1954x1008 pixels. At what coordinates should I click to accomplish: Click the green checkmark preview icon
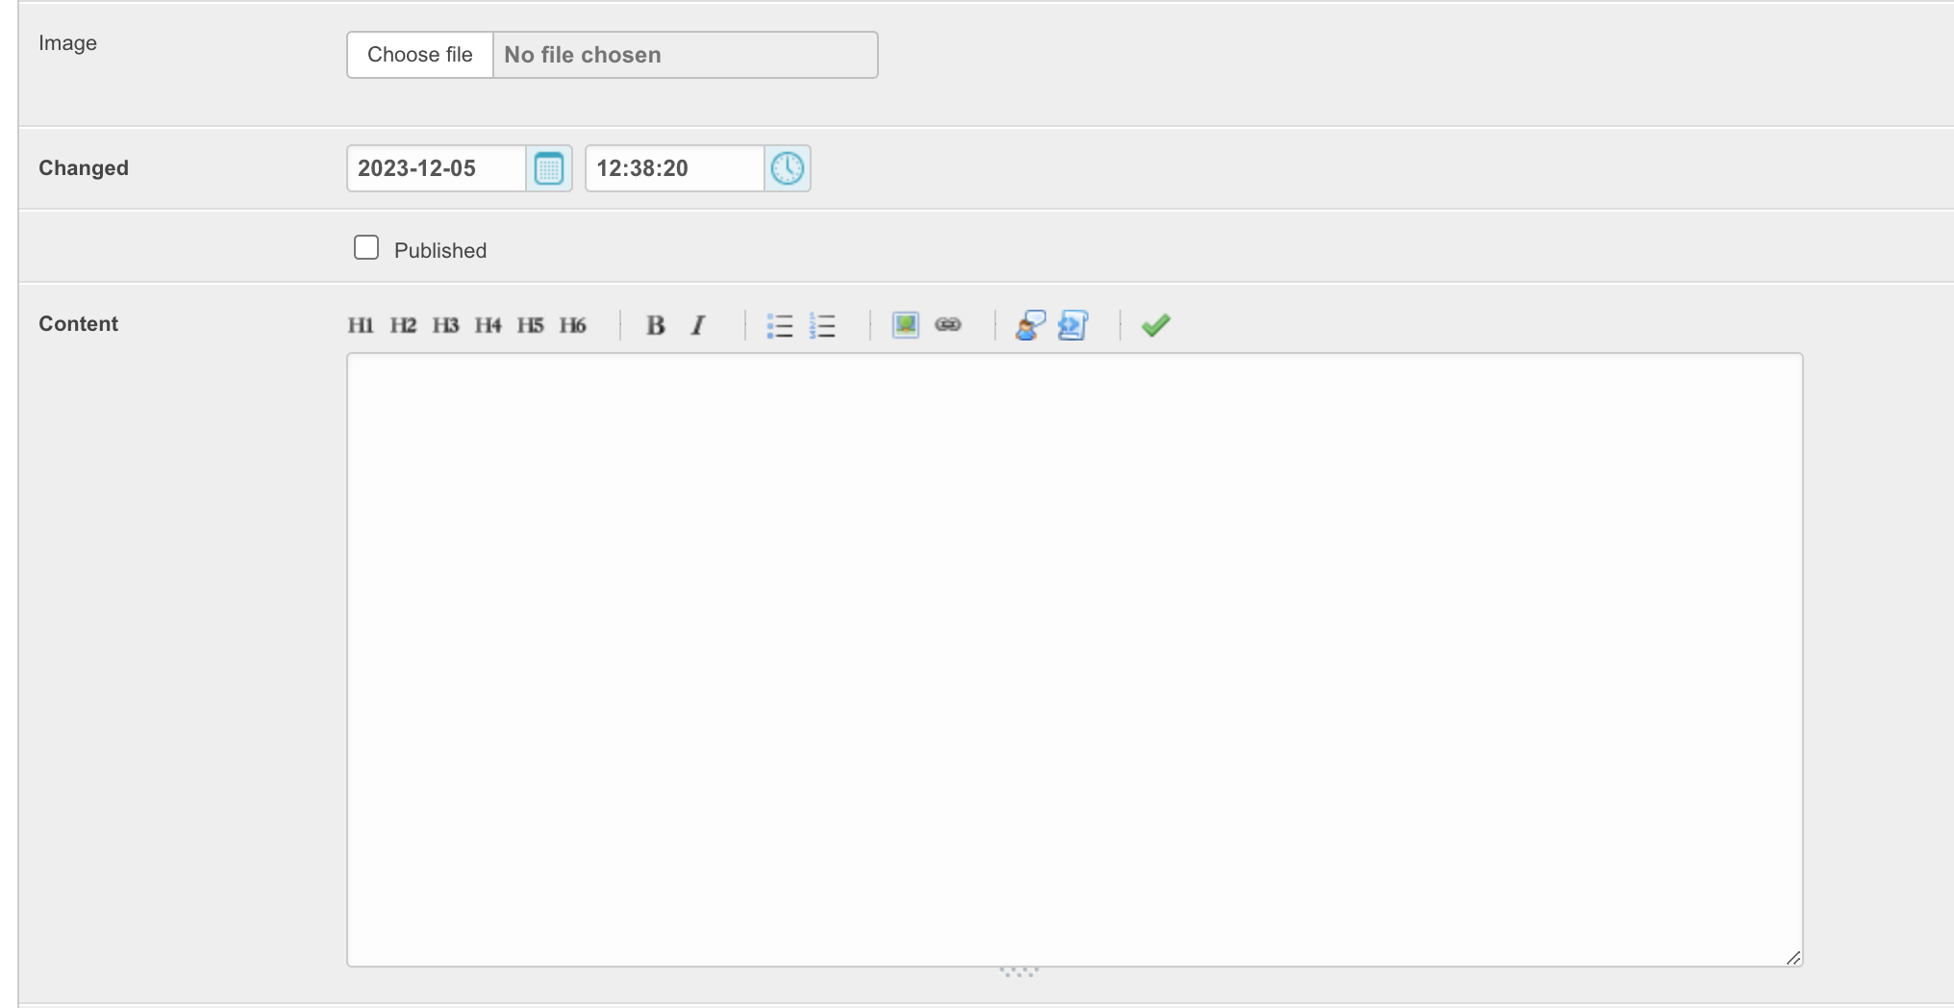pos(1156,325)
